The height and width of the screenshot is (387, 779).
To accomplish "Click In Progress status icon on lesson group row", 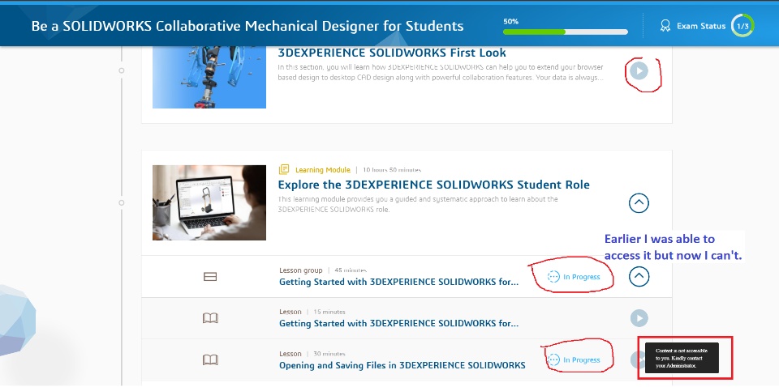I will point(554,277).
